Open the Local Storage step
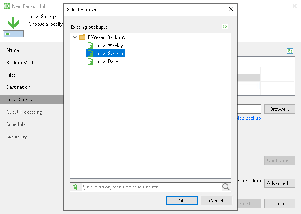This screenshot has height=214, width=301. point(32,100)
